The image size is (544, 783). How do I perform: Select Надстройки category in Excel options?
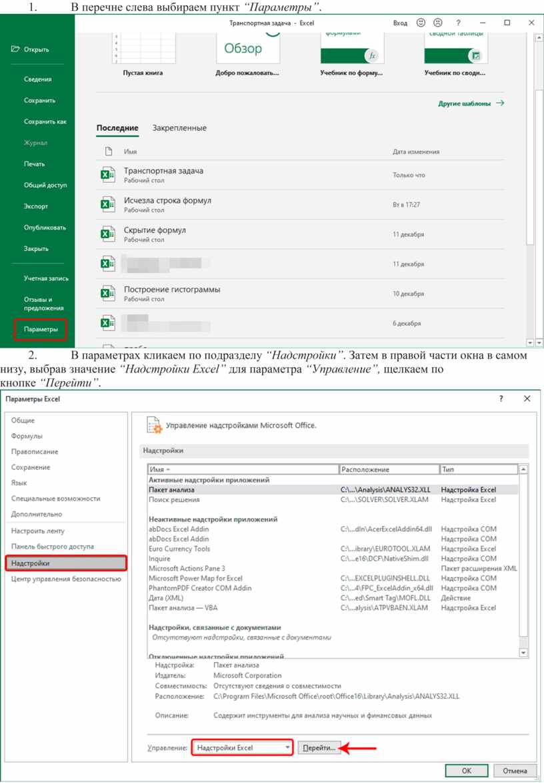point(66,563)
